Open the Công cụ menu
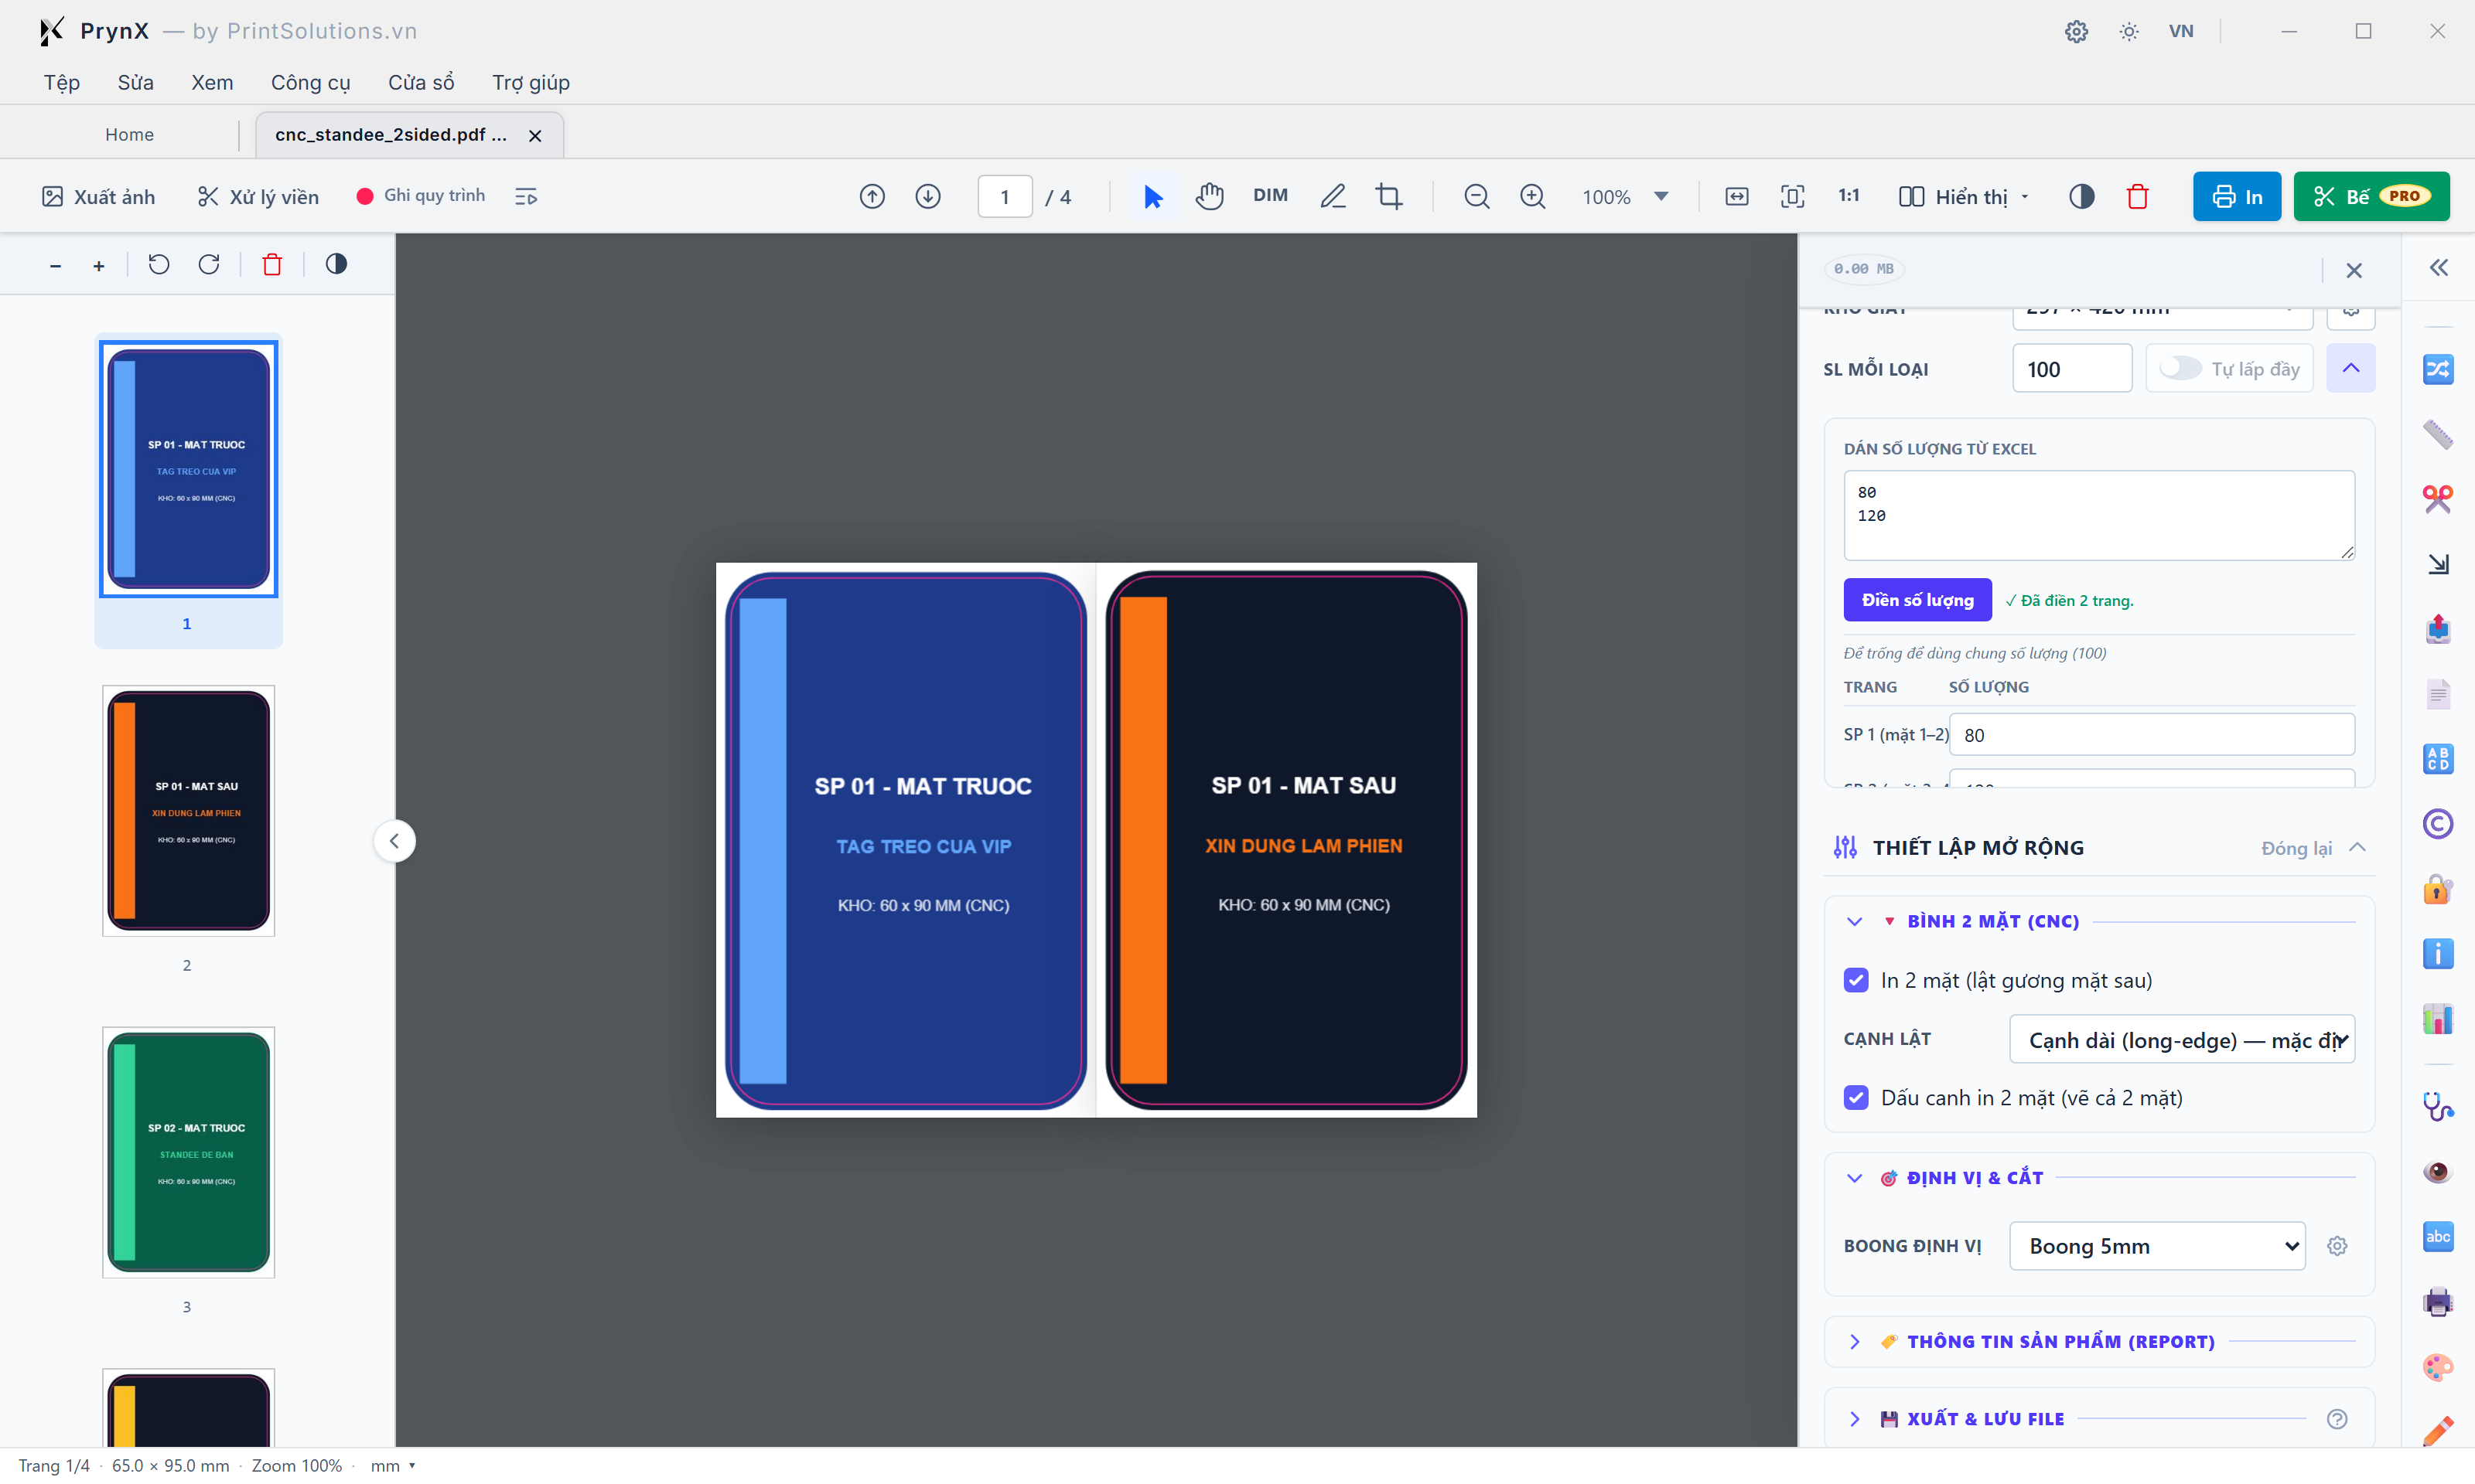2475x1484 pixels. click(x=310, y=82)
